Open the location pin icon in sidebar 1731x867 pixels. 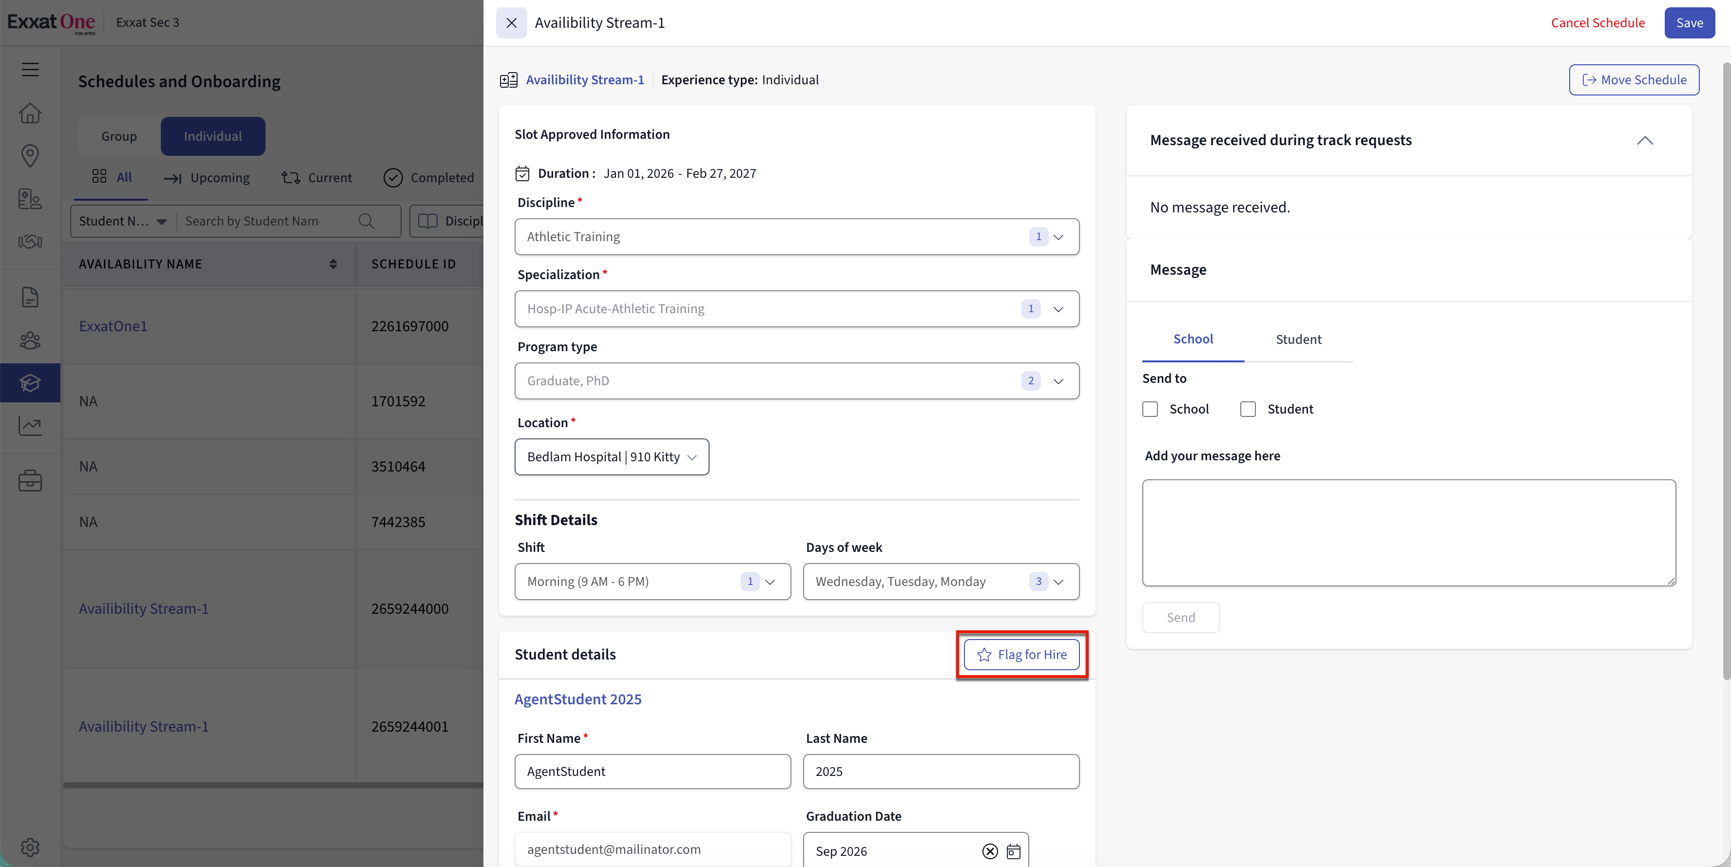(30, 156)
